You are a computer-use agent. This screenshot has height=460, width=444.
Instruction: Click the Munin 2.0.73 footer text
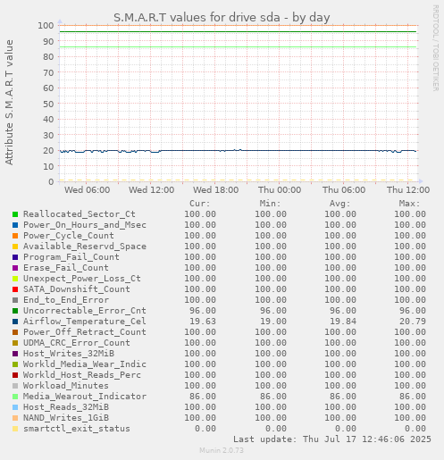coord(222,450)
